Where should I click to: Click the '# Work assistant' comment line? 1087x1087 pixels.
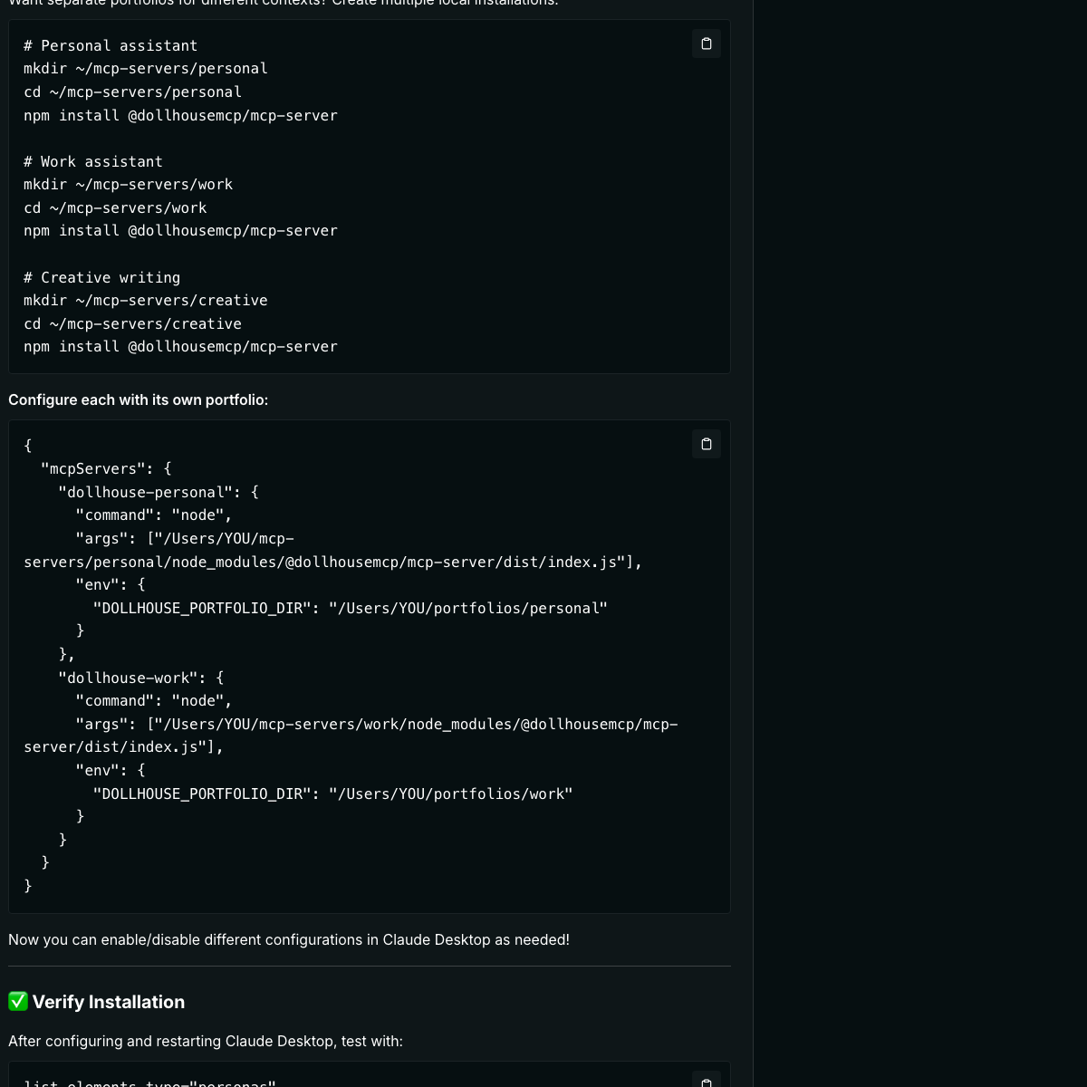point(93,162)
